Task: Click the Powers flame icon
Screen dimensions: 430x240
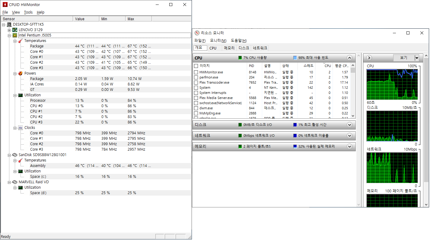Action: (20, 73)
